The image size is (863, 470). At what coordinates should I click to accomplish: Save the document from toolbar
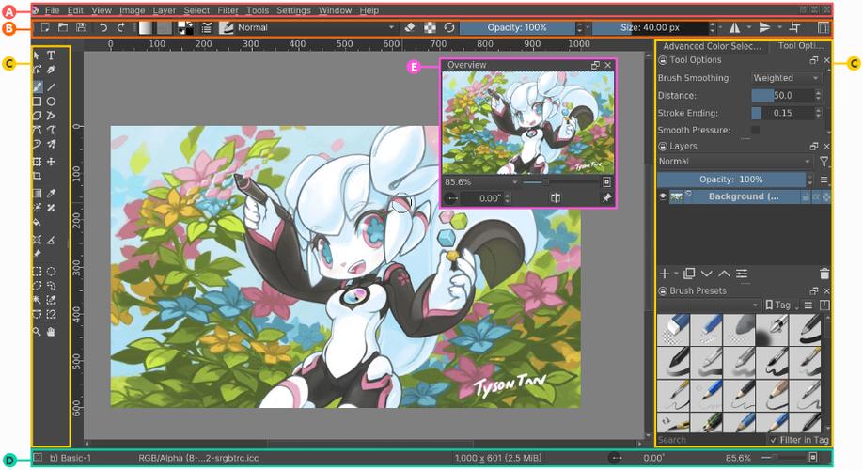pos(81,27)
